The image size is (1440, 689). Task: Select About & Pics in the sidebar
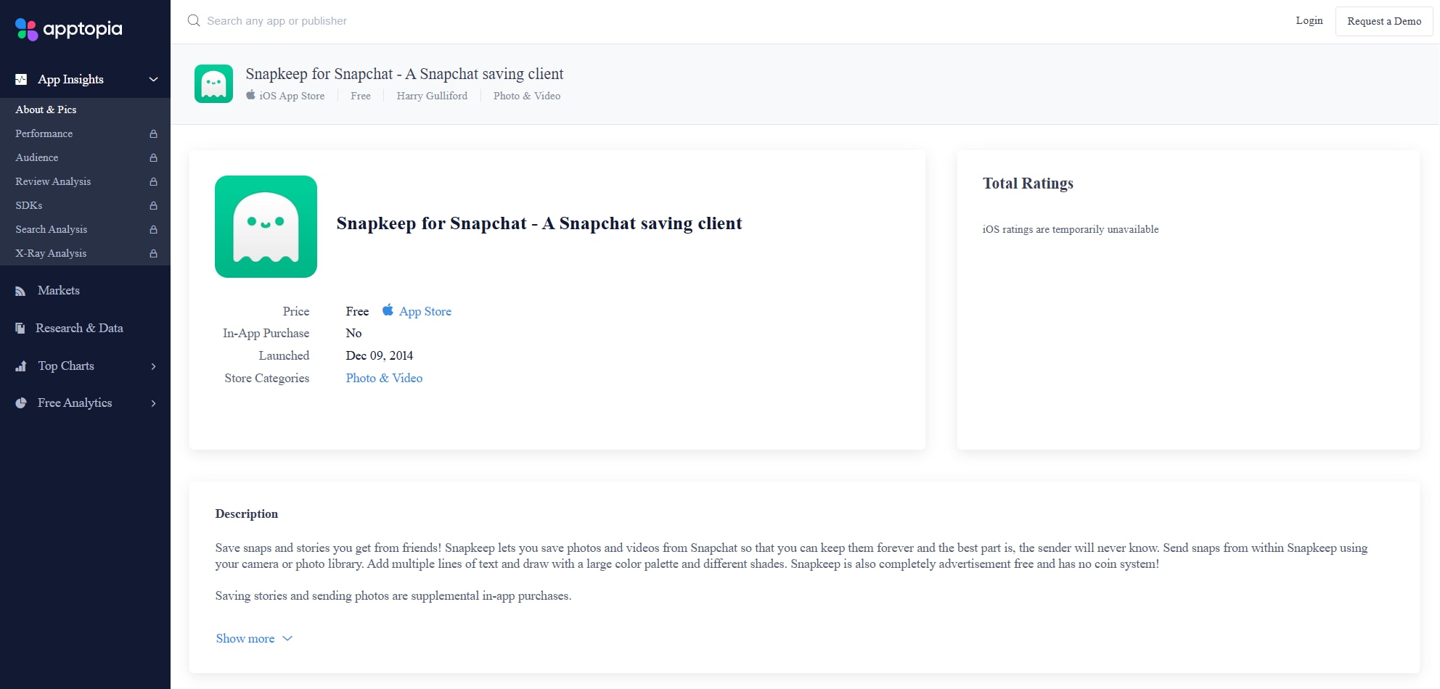46,110
